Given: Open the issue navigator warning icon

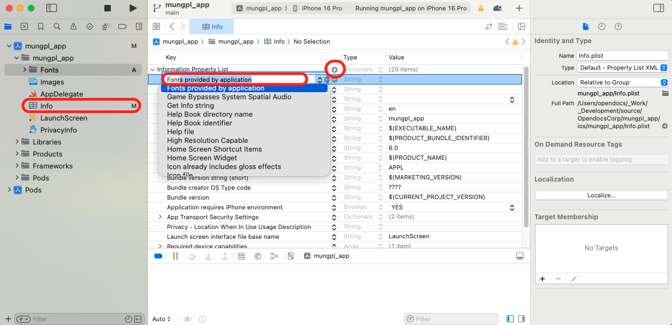Looking at the screenshot, I should click(x=74, y=26).
